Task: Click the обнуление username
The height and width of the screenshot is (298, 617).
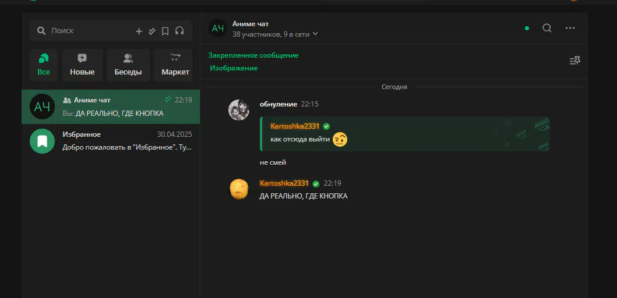Action: [x=278, y=104]
